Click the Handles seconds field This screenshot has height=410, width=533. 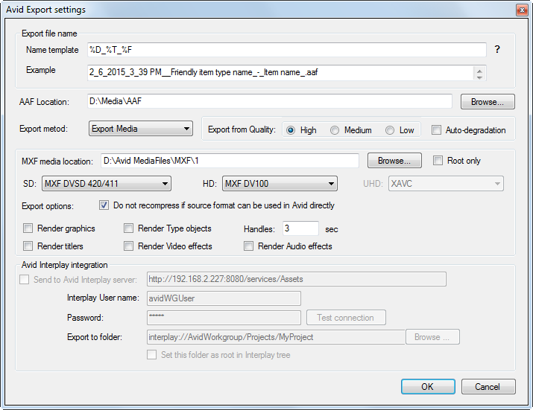pyautogui.click(x=300, y=228)
